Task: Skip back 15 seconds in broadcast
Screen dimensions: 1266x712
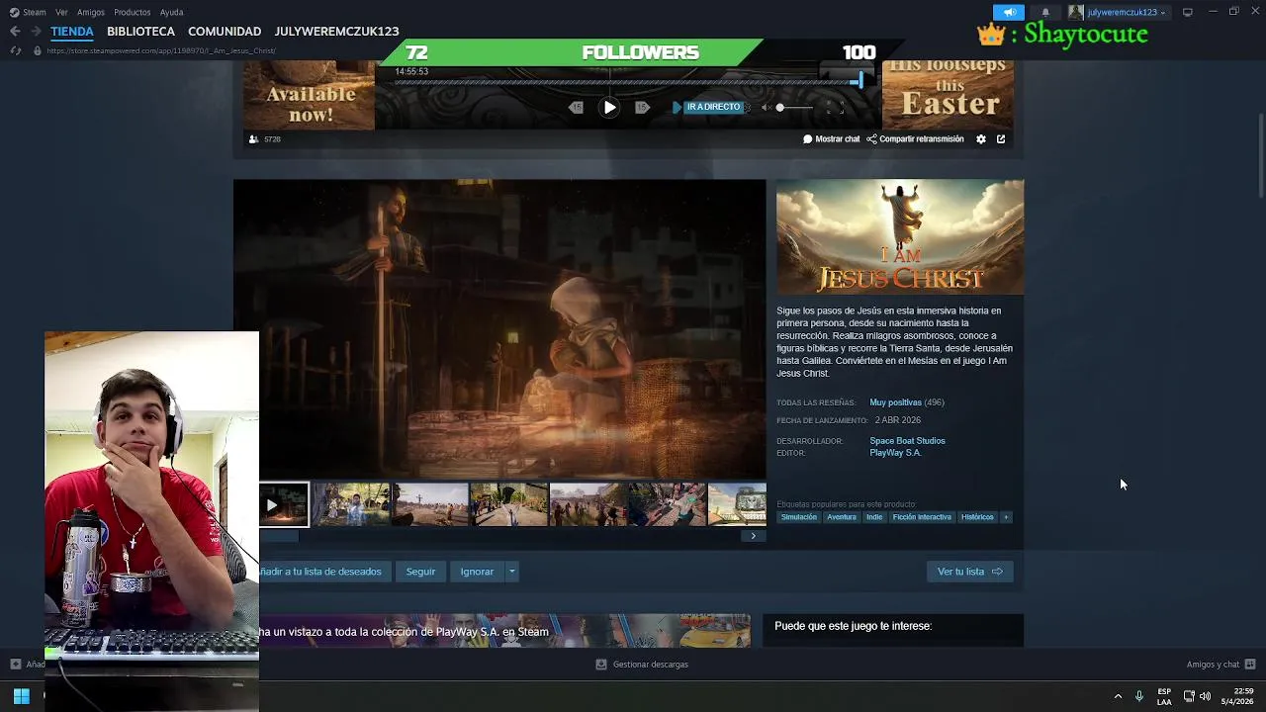Action: pos(577,107)
